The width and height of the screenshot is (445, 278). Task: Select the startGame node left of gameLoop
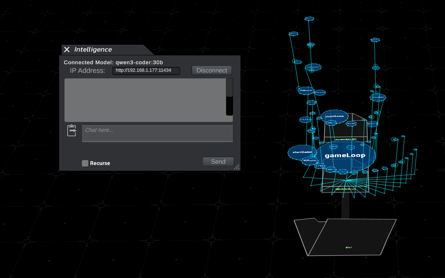pos(302,152)
